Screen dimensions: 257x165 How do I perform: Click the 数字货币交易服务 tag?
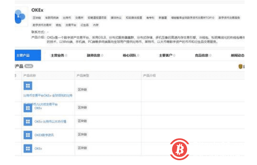(229, 17)
